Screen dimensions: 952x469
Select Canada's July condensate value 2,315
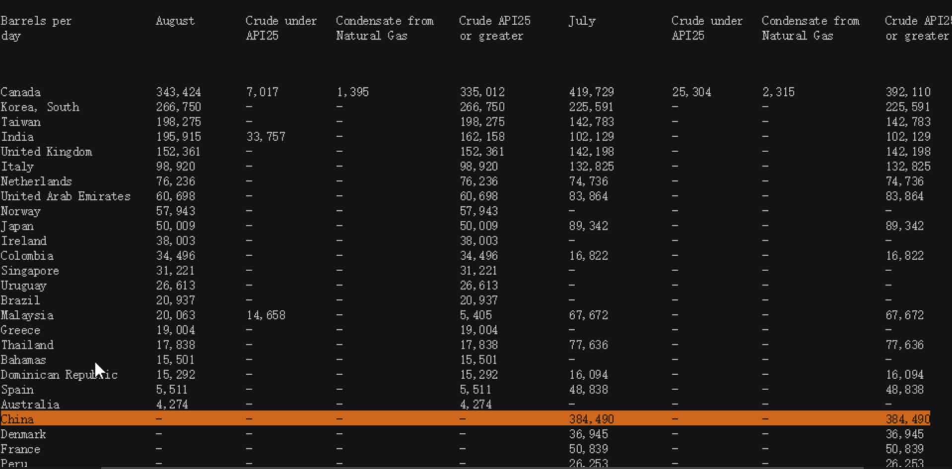point(778,92)
